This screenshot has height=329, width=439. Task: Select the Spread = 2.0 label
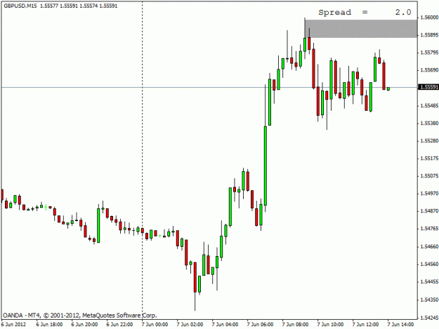click(x=365, y=13)
